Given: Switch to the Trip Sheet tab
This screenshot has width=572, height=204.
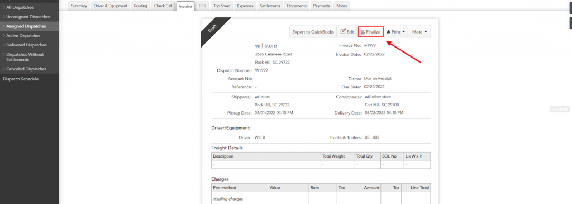Looking at the screenshot, I should tap(222, 6).
